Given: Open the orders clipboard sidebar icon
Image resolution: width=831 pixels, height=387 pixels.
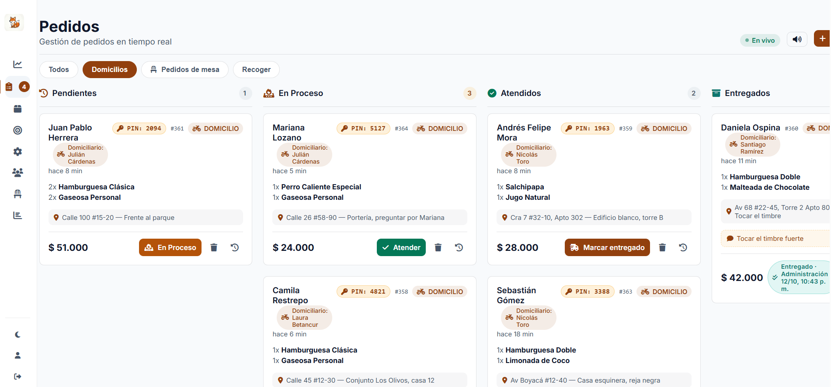Looking at the screenshot, I should [9, 87].
